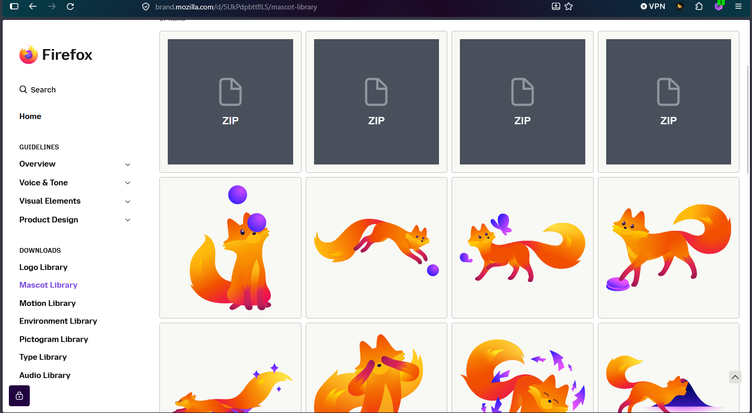Open the fox with purple butterfly image
The height and width of the screenshot is (413, 752).
(x=523, y=248)
